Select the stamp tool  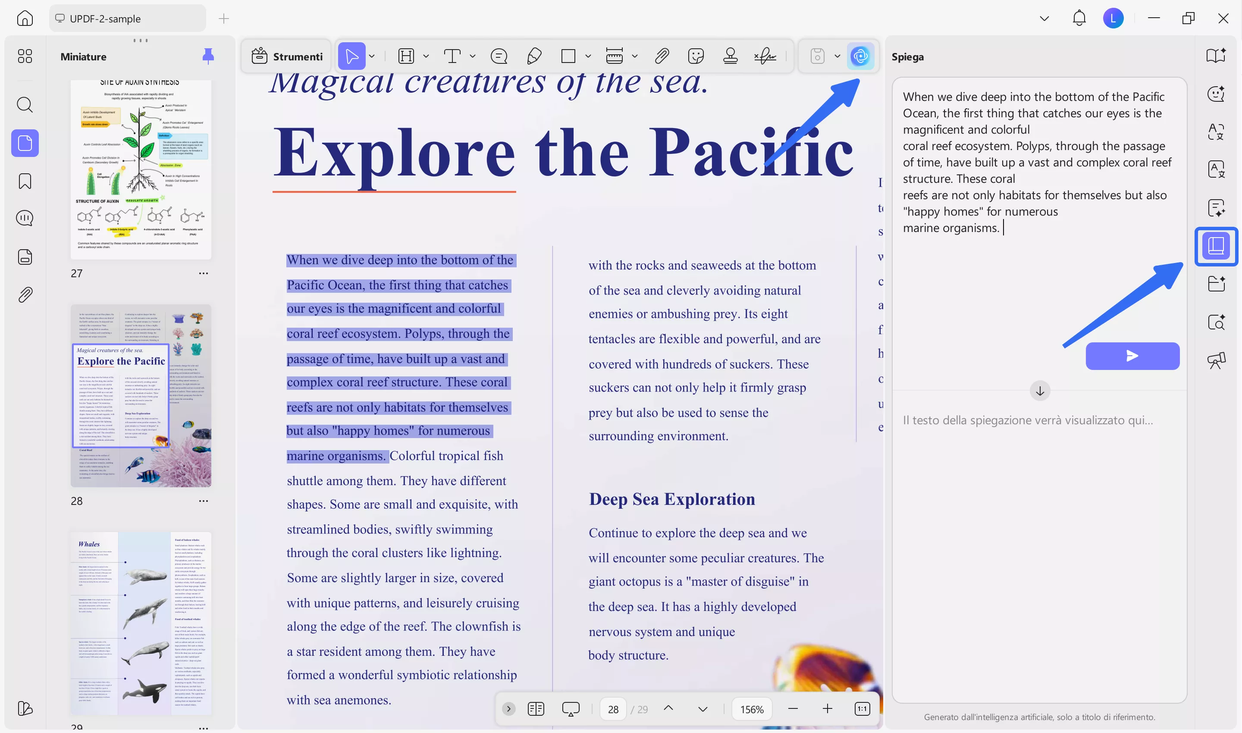pyautogui.click(x=730, y=56)
